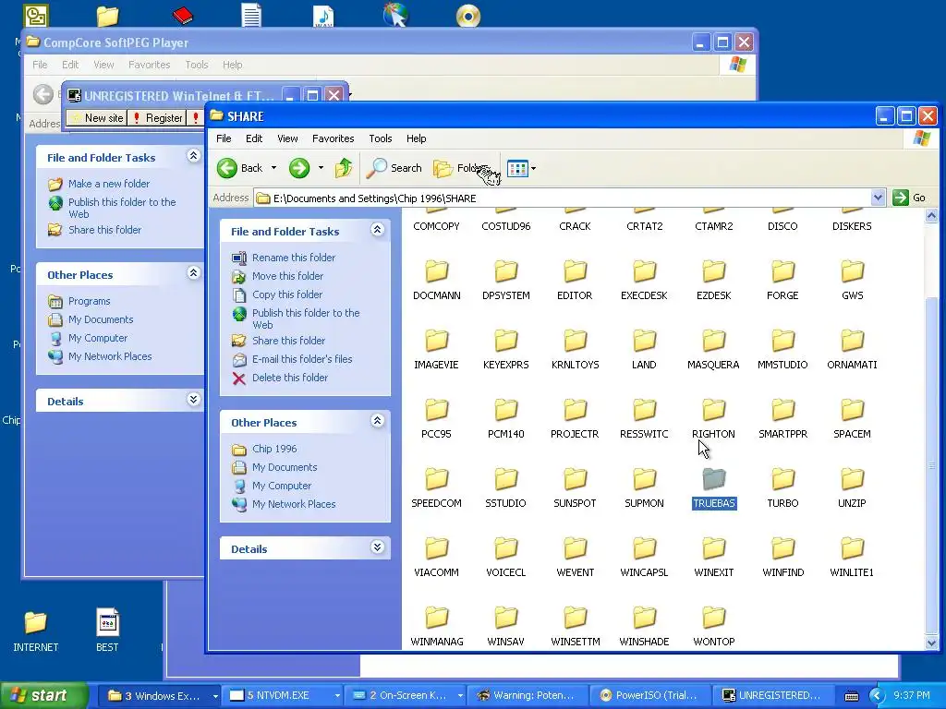The width and height of the screenshot is (946, 709).
Task: Click E-mail this folder's files
Action: click(x=302, y=359)
